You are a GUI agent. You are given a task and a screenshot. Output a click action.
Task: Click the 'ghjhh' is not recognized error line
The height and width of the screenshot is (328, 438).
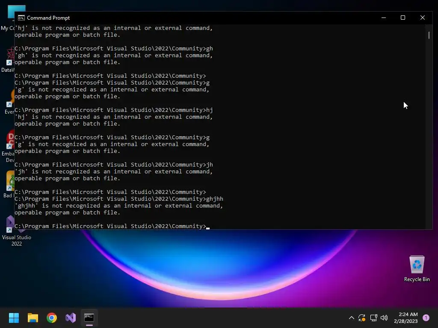[x=119, y=206]
